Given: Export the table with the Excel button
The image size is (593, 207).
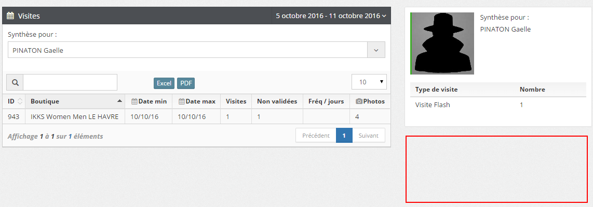Looking at the screenshot, I should (164, 83).
